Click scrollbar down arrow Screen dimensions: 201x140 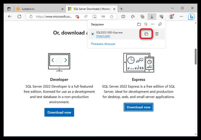(196, 134)
